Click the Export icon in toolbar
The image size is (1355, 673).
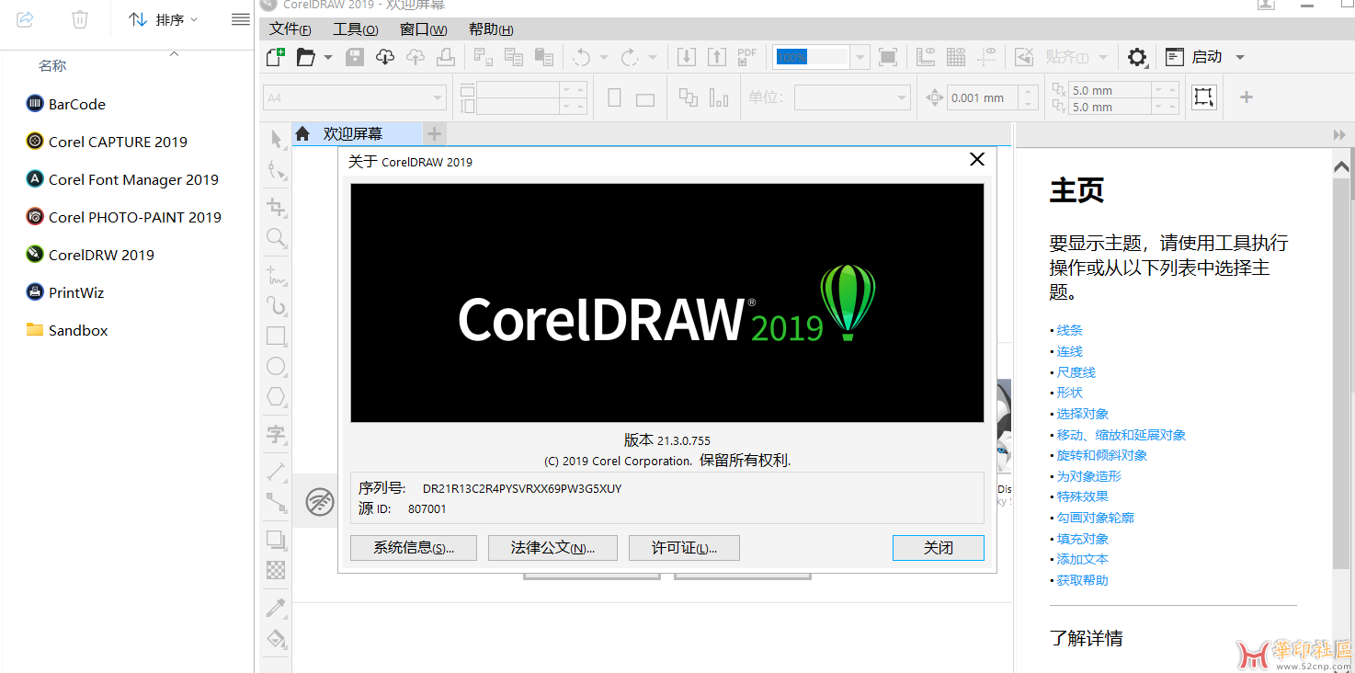coord(716,57)
